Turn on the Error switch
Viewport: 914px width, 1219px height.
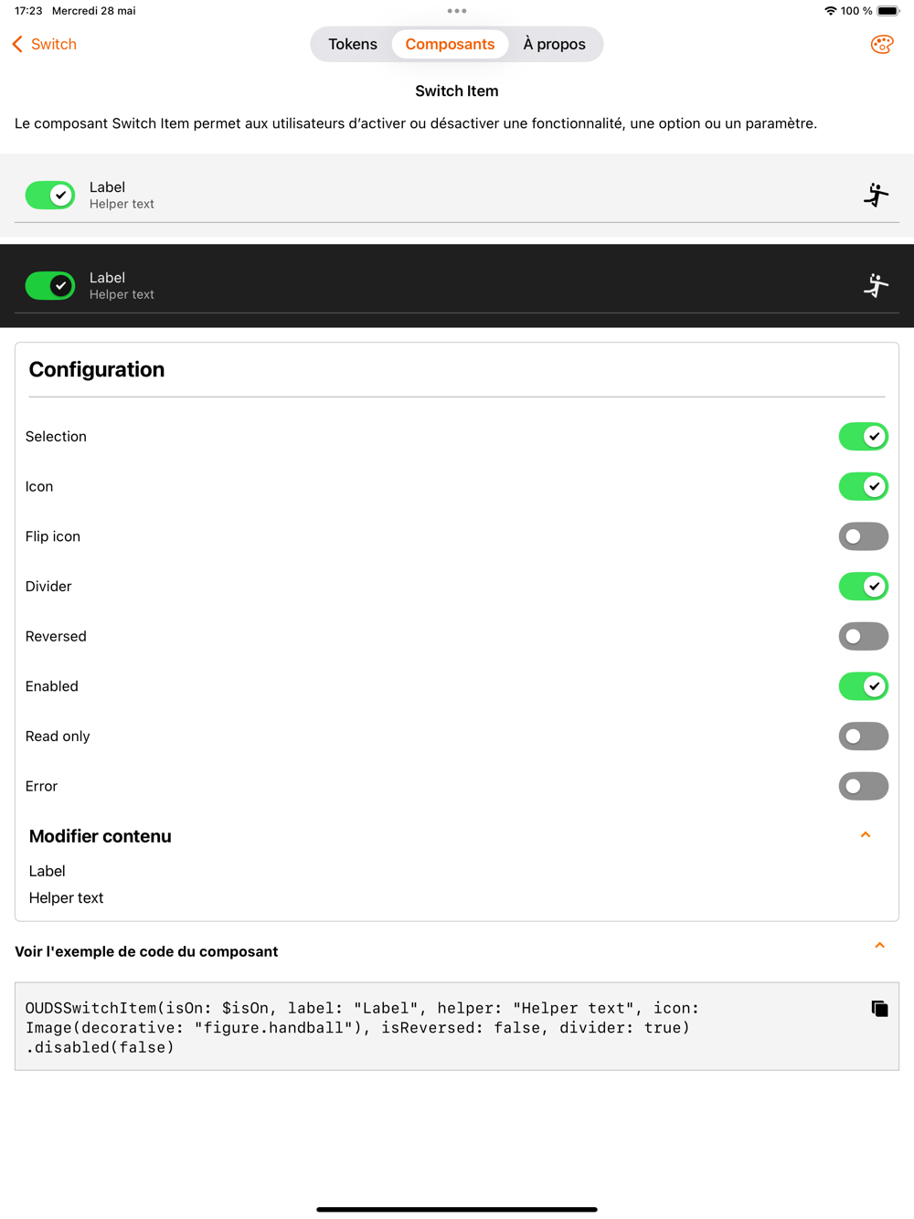coord(864,786)
